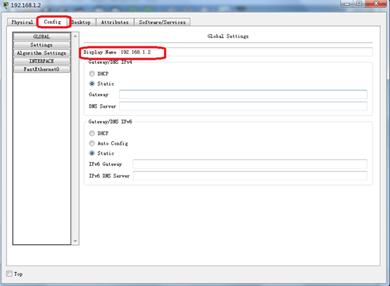Switch to the Physical tab
The image size is (390, 286).
(22, 22)
